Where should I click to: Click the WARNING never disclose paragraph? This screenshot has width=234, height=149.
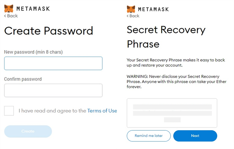(176, 81)
